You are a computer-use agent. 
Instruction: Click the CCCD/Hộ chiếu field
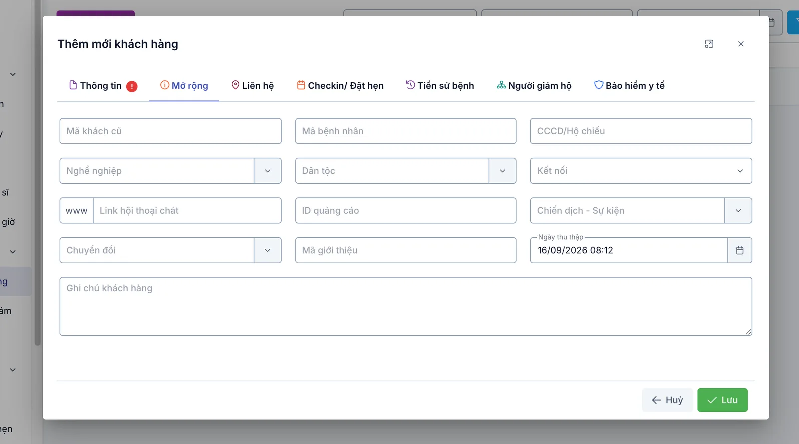coord(641,131)
